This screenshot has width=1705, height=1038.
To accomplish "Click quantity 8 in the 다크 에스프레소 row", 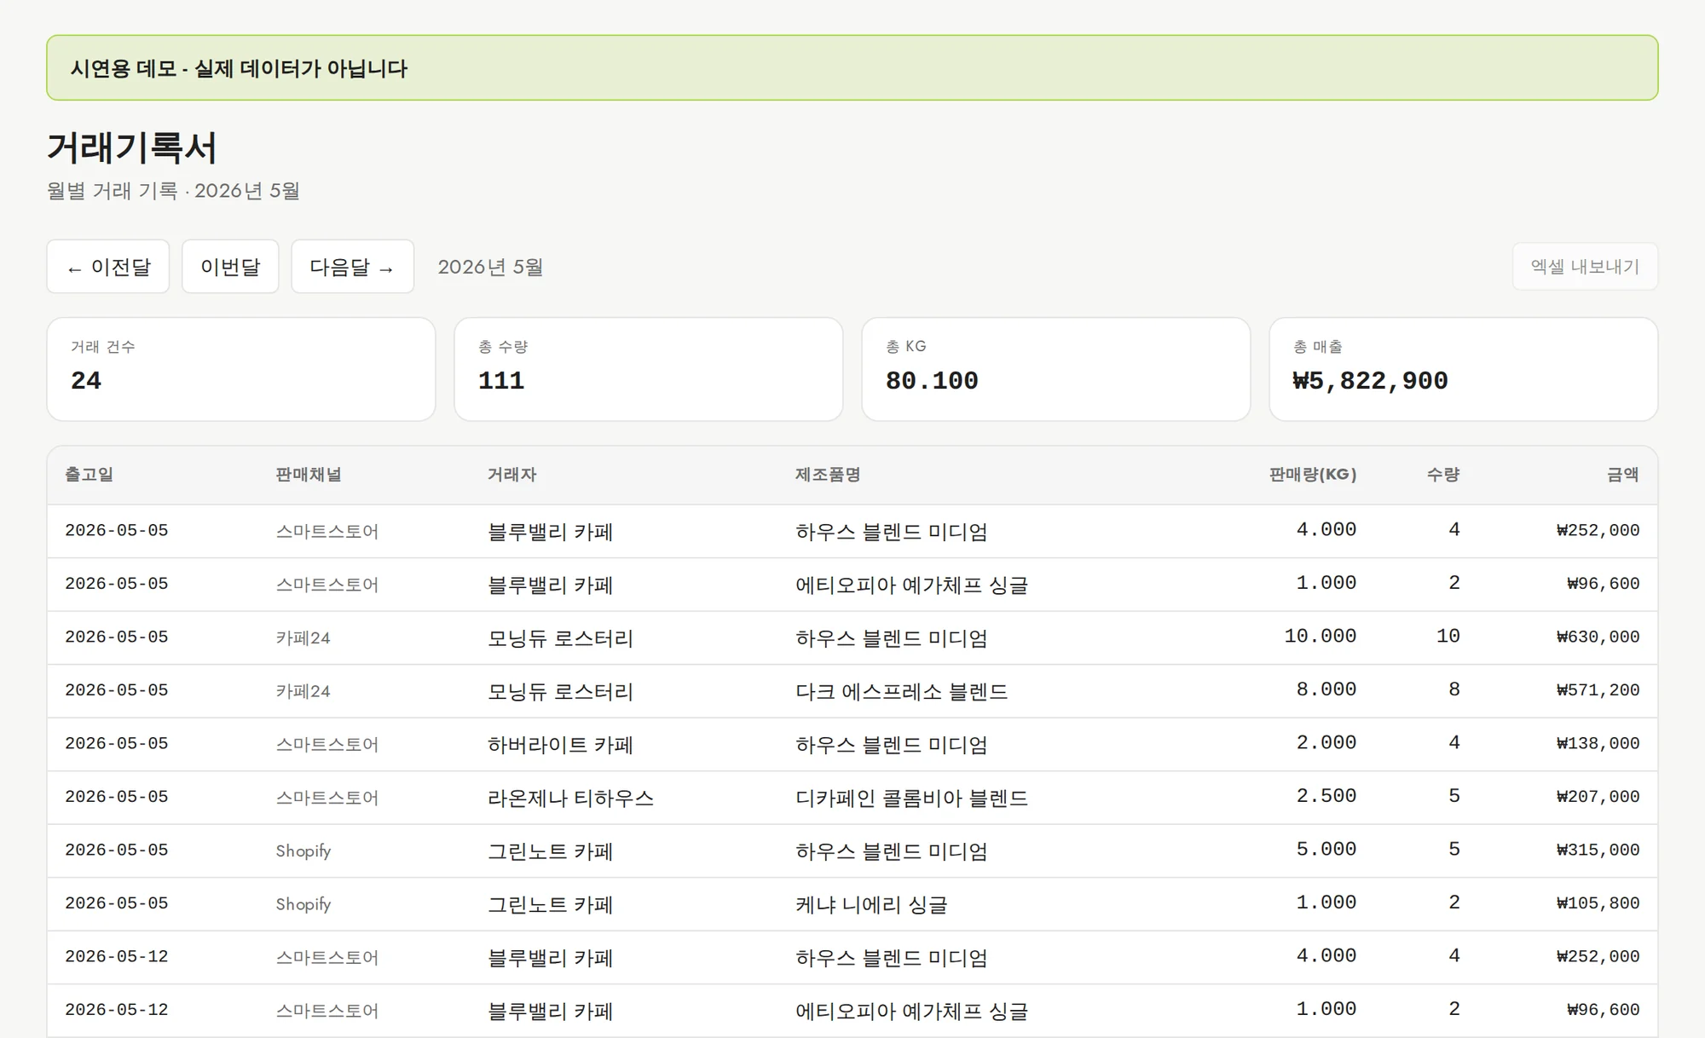I will point(1454,689).
